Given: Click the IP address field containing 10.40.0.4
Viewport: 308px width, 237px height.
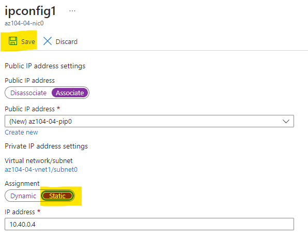Looking at the screenshot, I should pos(149,224).
